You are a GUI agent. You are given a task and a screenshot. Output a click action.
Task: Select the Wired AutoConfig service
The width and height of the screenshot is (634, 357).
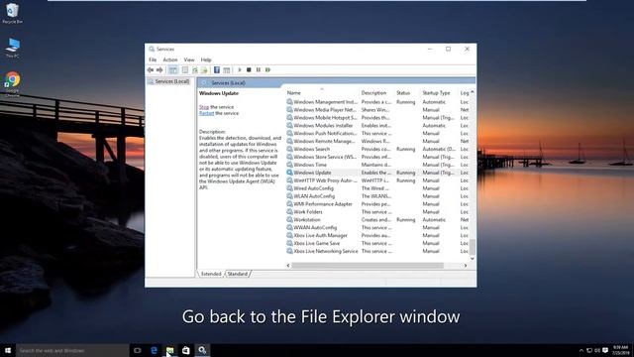(376, 188)
